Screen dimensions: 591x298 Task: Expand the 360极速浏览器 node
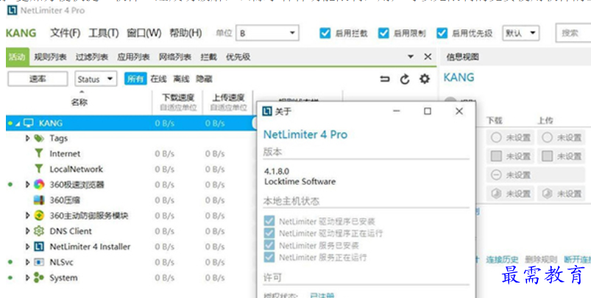click(x=27, y=184)
